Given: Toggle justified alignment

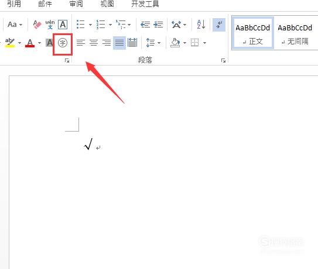Looking at the screenshot, I should pyautogui.click(x=119, y=43).
